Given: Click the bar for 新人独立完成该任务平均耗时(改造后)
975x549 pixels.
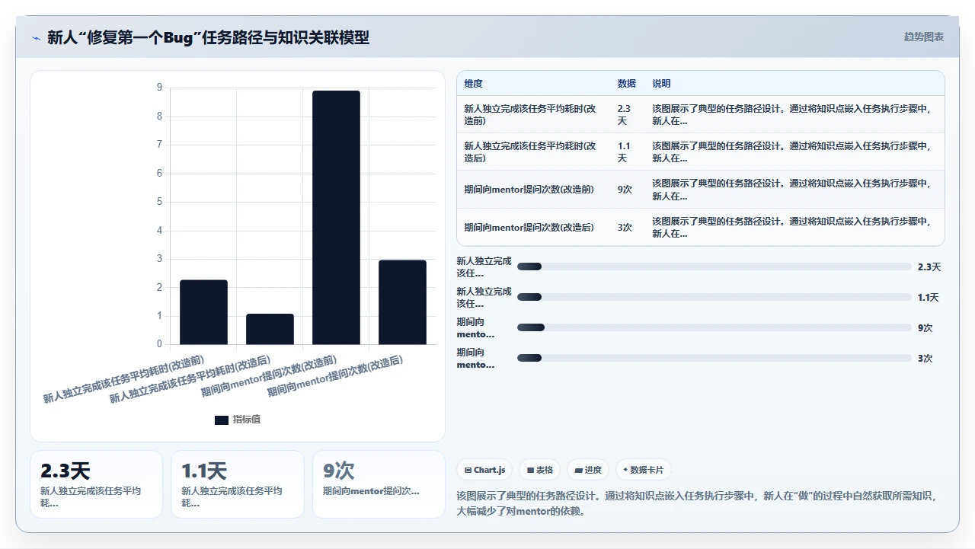Looking at the screenshot, I should click(x=270, y=329).
